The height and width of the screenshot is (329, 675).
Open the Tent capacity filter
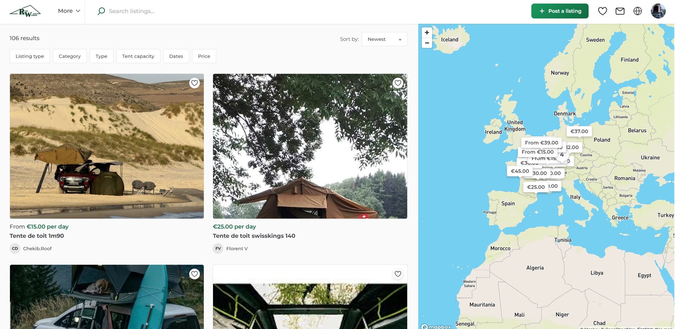point(138,56)
